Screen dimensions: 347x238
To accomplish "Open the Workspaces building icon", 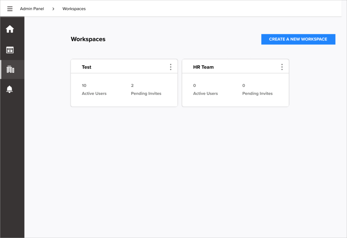I will [x=10, y=69].
